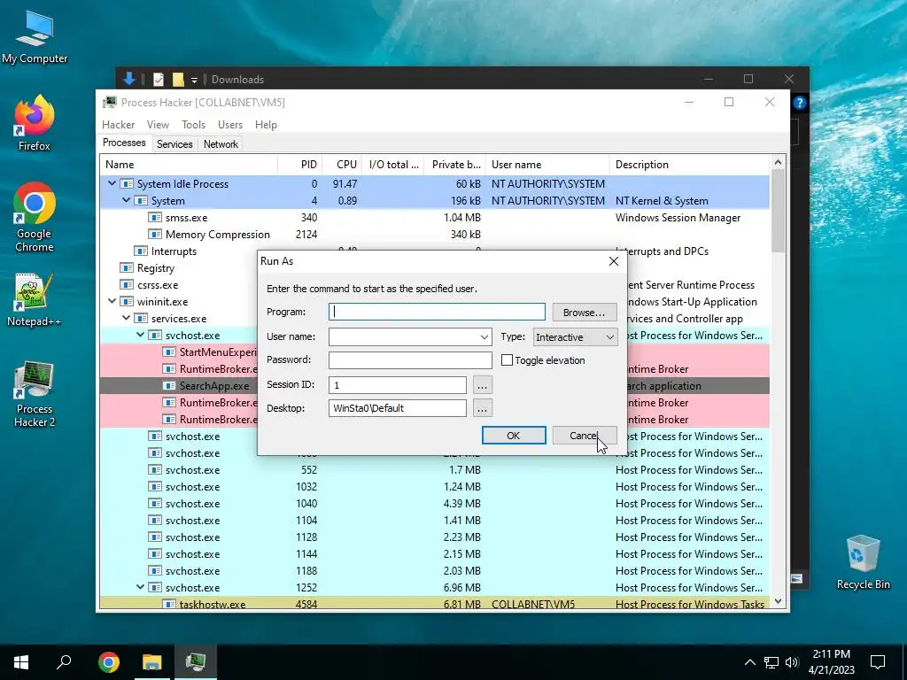This screenshot has width=907, height=680.
Task: Open the Users menu
Action: [x=230, y=125]
